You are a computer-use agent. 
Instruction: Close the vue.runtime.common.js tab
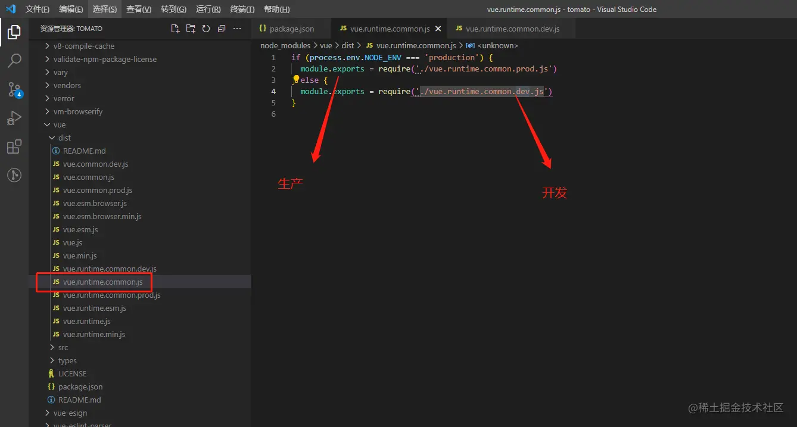pos(438,29)
